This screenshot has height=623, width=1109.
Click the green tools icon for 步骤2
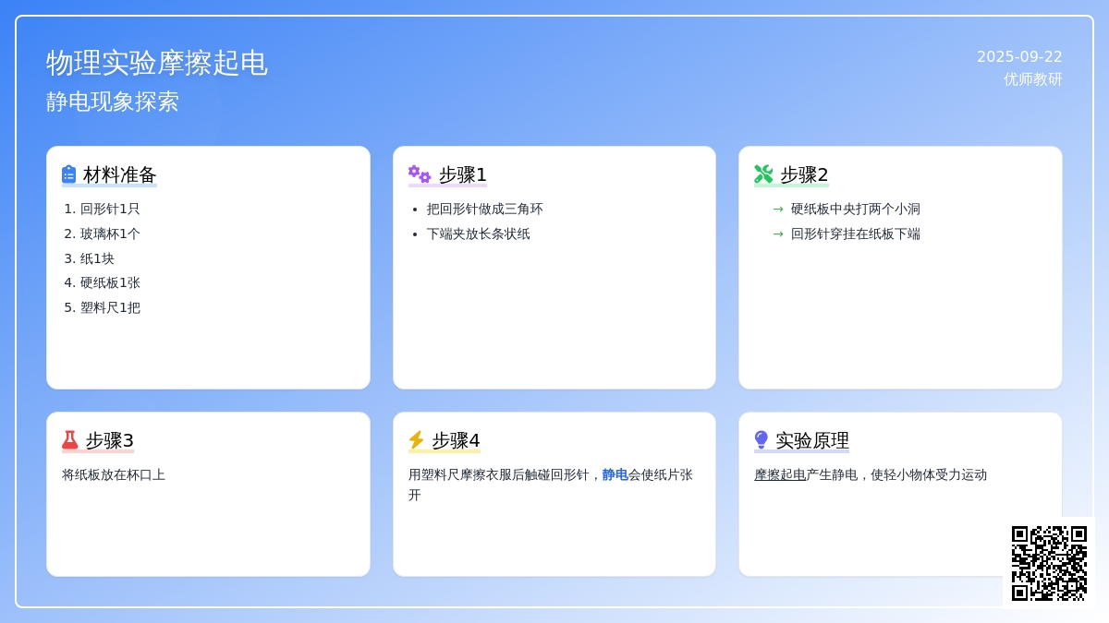(x=763, y=174)
